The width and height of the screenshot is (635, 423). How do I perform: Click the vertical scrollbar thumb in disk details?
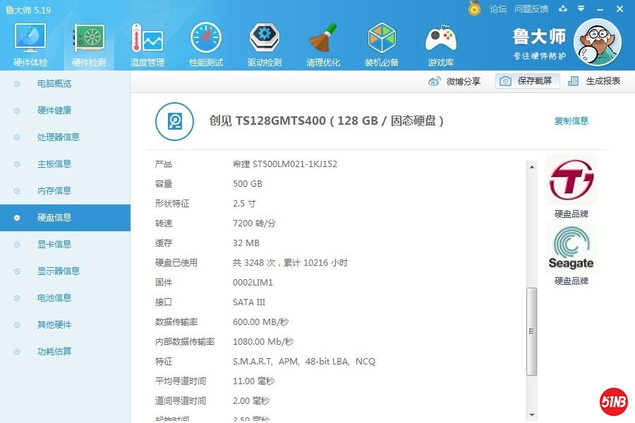[532, 331]
